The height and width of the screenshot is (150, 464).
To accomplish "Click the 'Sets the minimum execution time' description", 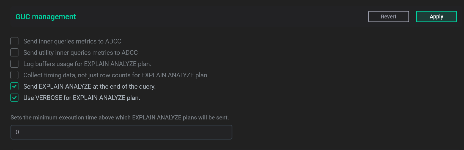I will [120, 118].
